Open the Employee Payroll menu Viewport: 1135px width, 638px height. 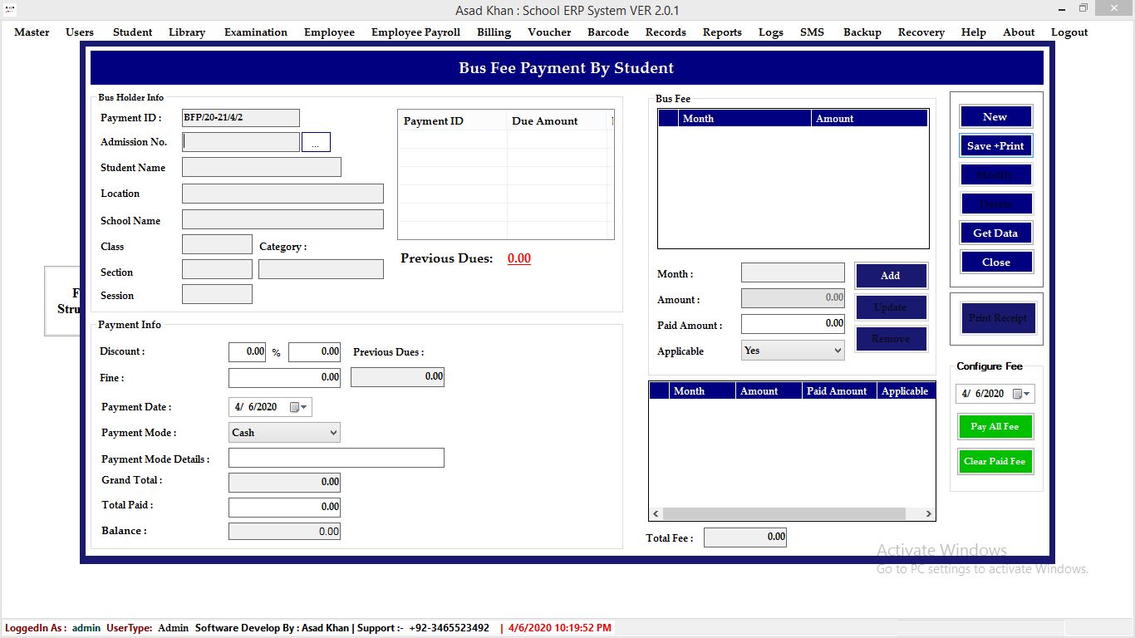(x=415, y=32)
